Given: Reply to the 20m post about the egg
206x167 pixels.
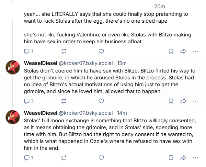Looking at the screenshot, I should 27,51.
